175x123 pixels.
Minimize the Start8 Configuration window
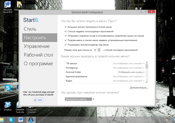[x=141, y=12]
